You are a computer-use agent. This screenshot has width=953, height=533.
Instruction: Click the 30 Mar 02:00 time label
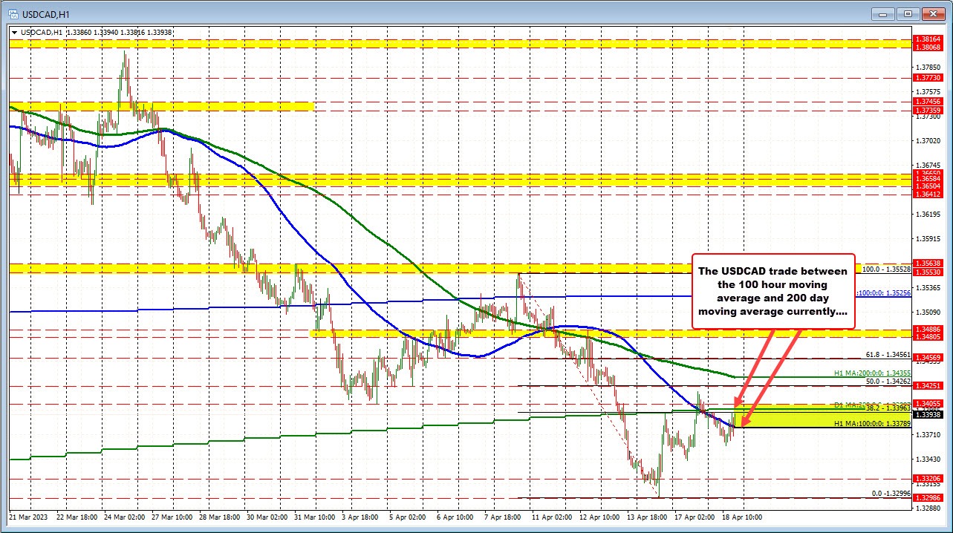pos(267,516)
